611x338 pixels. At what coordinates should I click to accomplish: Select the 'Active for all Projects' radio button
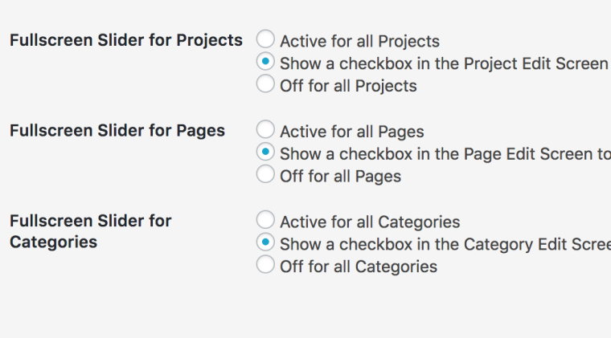point(265,39)
